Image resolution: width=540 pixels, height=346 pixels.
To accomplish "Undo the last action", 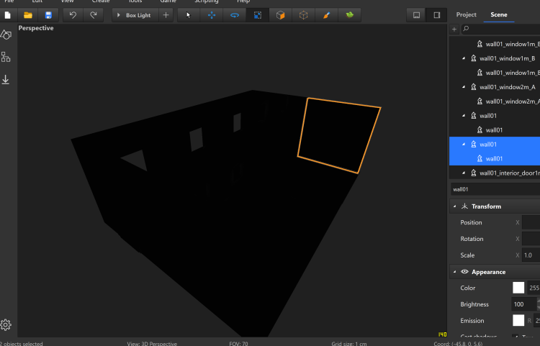I will pyautogui.click(x=73, y=15).
